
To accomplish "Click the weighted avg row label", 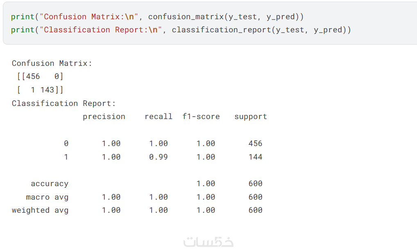I will point(40,210).
